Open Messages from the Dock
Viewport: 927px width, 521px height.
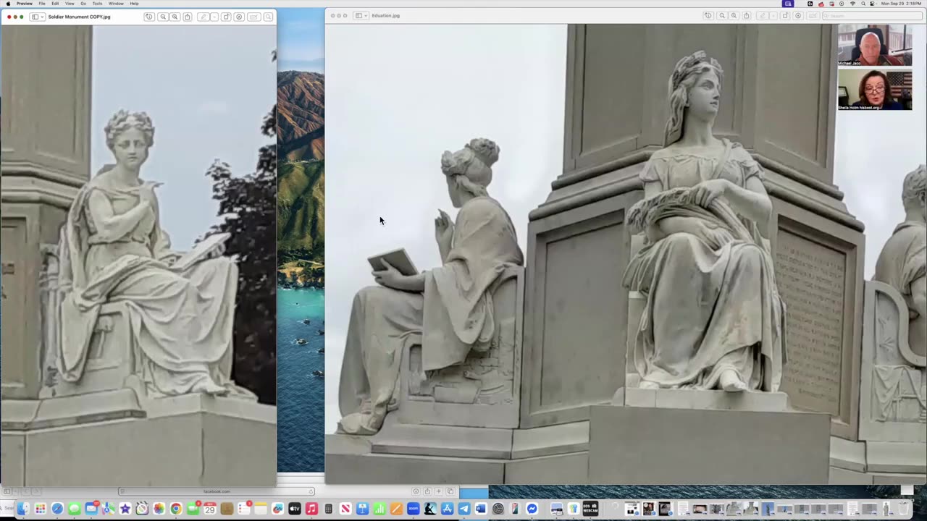point(74,509)
